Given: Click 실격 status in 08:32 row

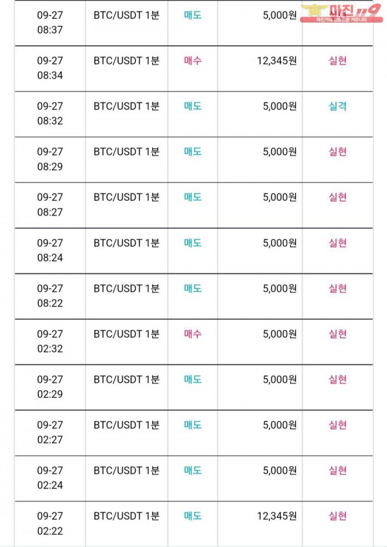Looking at the screenshot, I should [337, 106].
